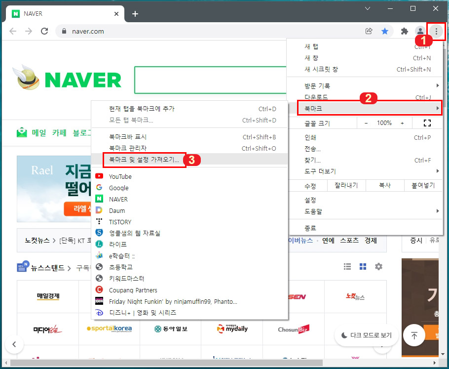Open Chrome three-dot menu button
This screenshot has height=369, width=449.
tap(436, 31)
